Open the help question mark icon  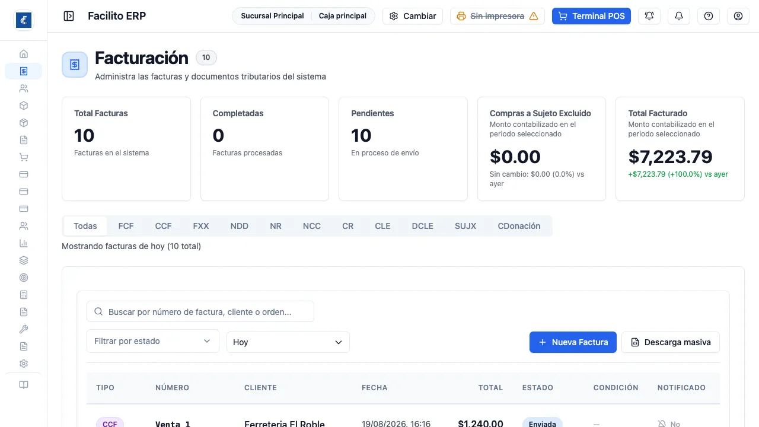709,16
